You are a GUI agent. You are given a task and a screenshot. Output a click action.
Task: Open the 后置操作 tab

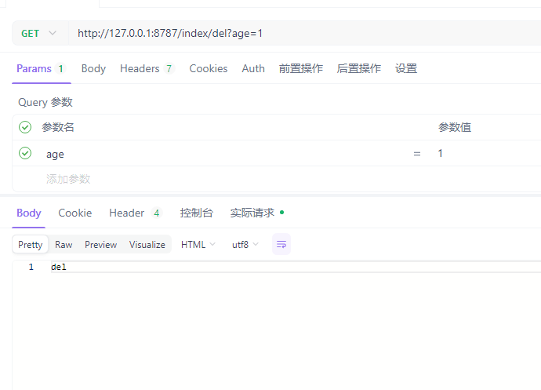(358, 69)
